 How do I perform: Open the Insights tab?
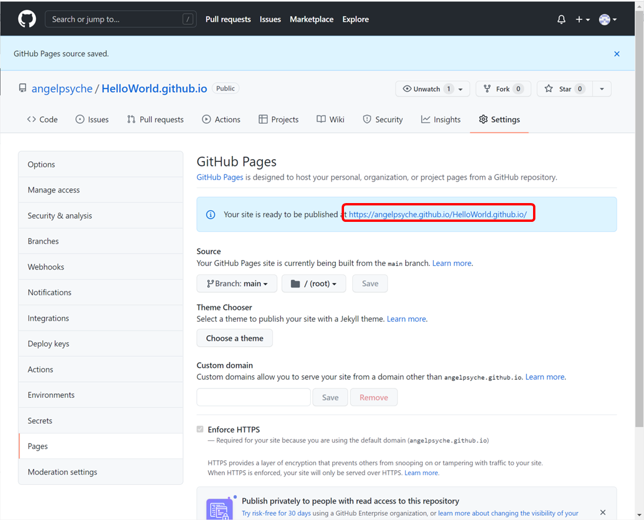click(x=441, y=120)
